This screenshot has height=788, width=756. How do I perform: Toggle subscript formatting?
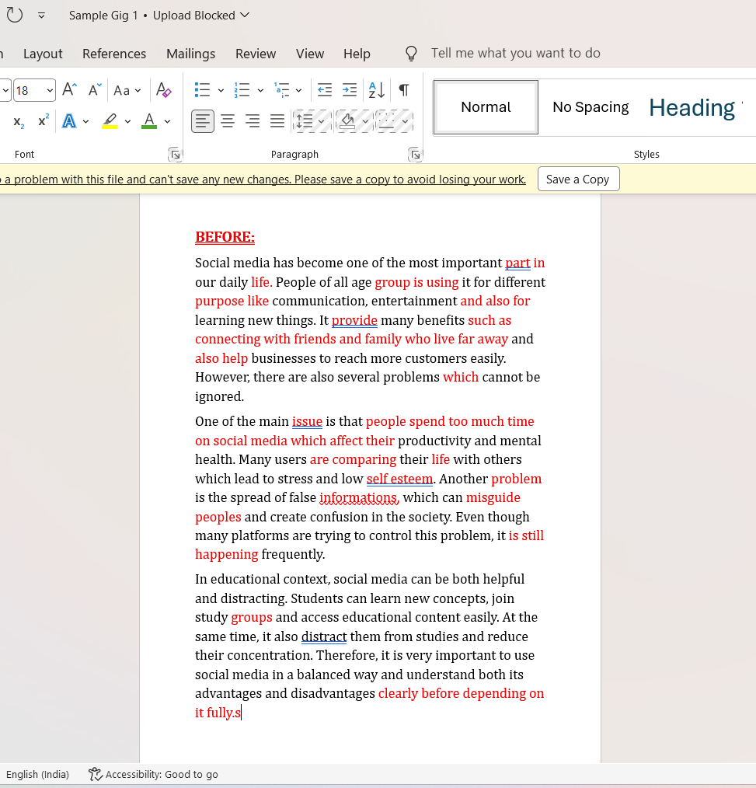(x=19, y=121)
